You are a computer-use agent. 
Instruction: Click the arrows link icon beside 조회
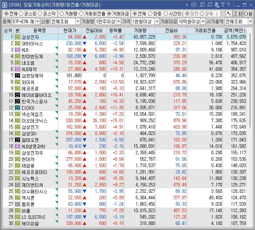229,14
